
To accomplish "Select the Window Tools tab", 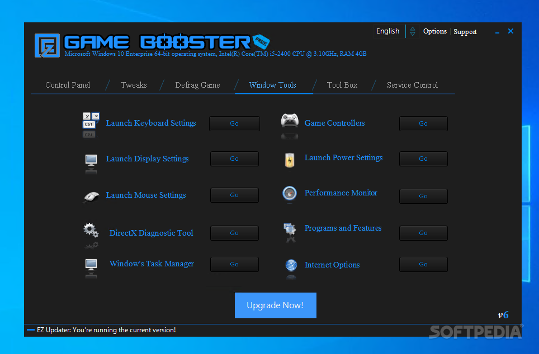I will (x=273, y=85).
